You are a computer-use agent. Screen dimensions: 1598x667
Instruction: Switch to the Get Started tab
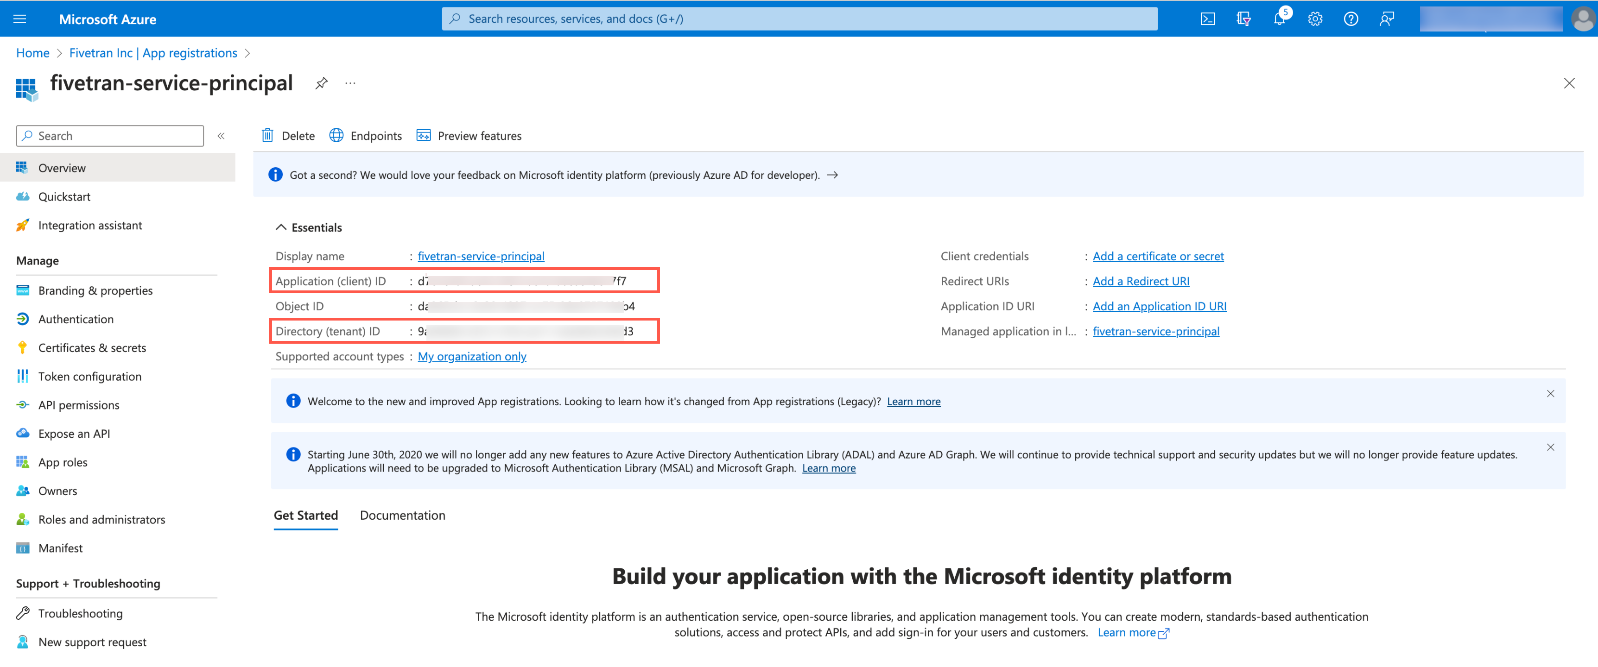click(306, 516)
